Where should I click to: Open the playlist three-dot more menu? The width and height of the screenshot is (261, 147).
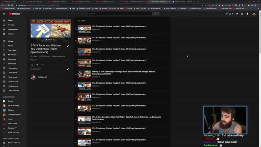pyautogui.click(x=43, y=65)
